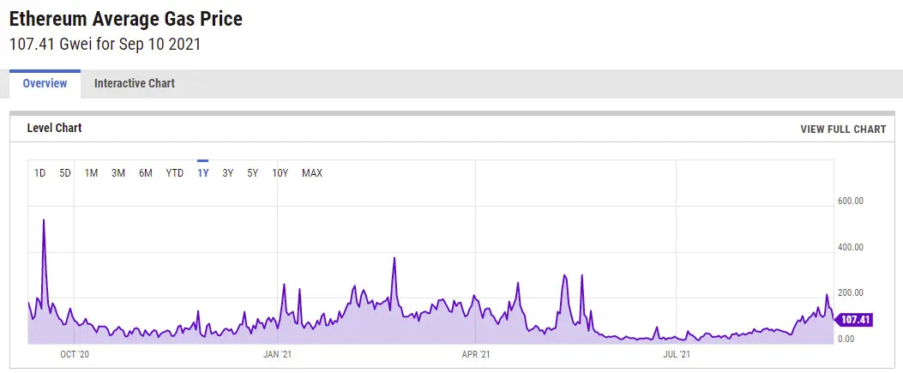Set chart range to 3M
The width and height of the screenshot is (903, 373).
[x=118, y=172]
